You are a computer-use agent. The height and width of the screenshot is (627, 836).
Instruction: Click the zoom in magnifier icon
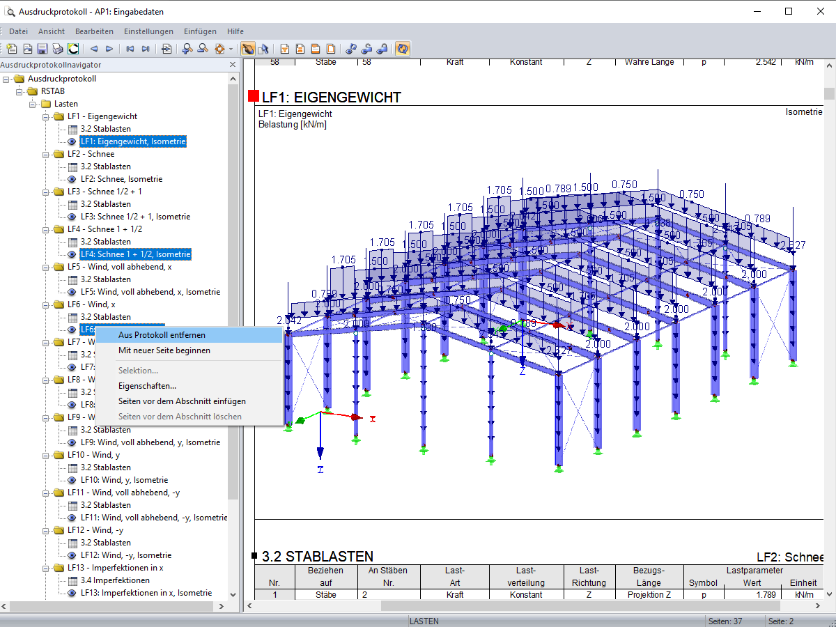click(187, 49)
